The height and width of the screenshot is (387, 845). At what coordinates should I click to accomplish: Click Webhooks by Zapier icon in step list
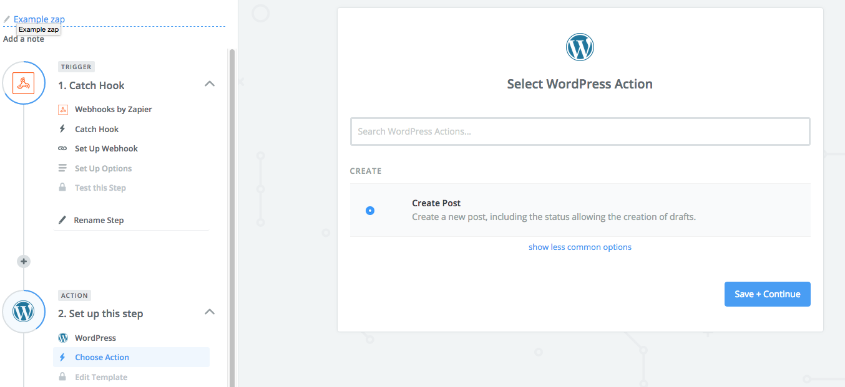62,109
